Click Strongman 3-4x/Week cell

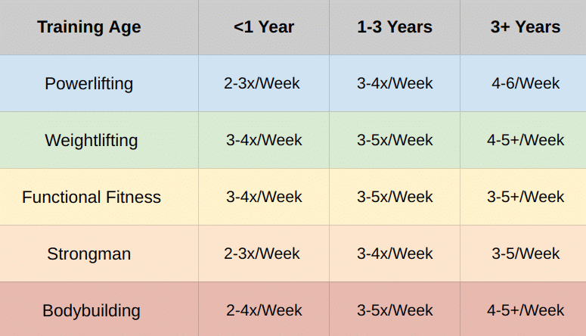(x=395, y=254)
